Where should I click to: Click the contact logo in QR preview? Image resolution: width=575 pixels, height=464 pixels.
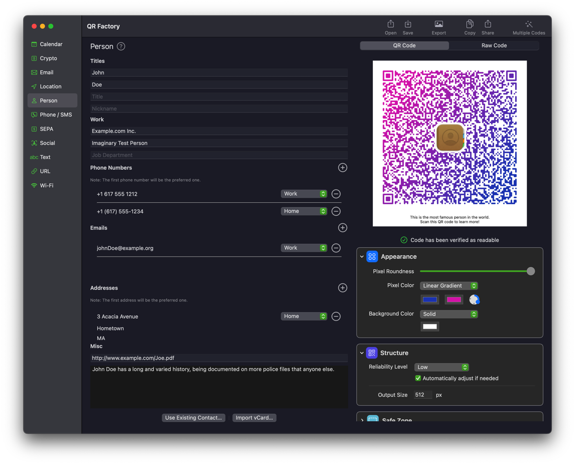pos(450,137)
